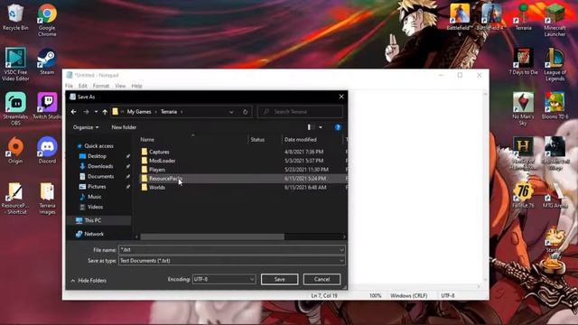This screenshot has height=325, width=578.
Task: Click the Back arrow in Save As dialog
Action: (74, 112)
